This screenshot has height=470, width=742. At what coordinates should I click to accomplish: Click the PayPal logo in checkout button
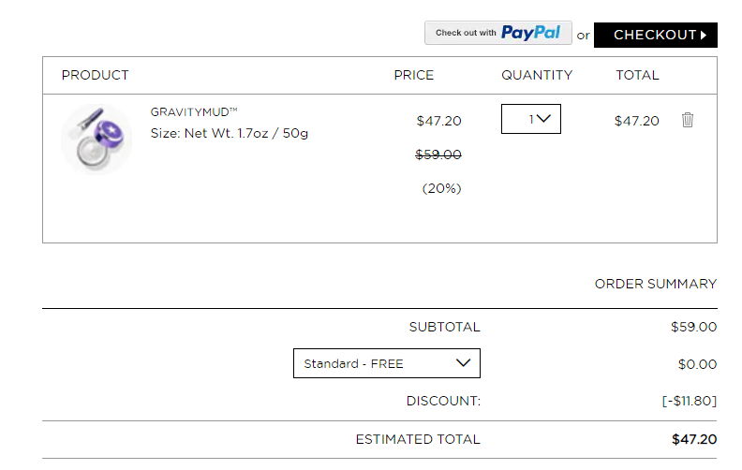click(x=530, y=33)
